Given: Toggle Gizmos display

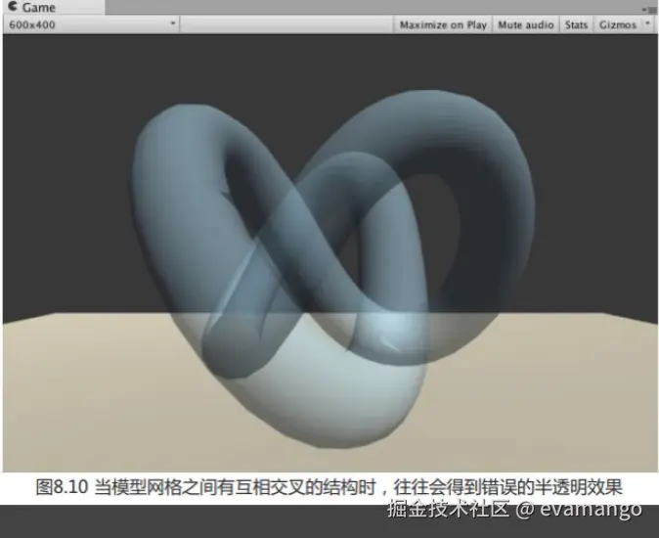Looking at the screenshot, I should (617, 24).
